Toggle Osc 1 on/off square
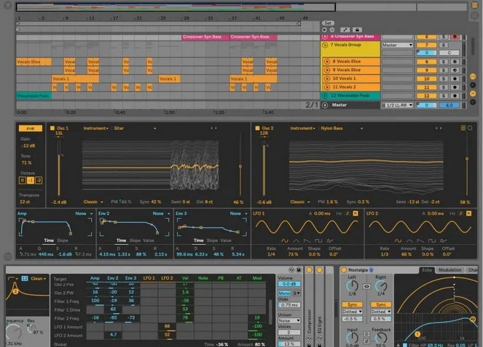This screenshot has height=347, width=483. point(52,128)
